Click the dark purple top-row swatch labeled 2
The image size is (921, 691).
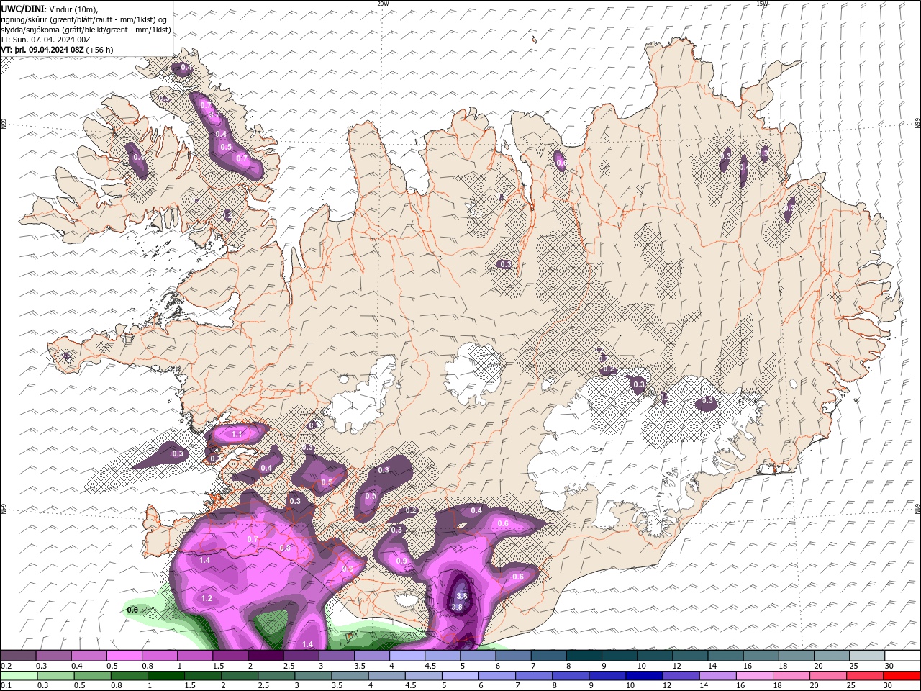[266, 656]
